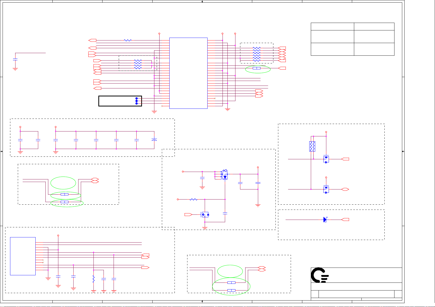Click the single resistor on the IC's top-left line

(128, 40)
